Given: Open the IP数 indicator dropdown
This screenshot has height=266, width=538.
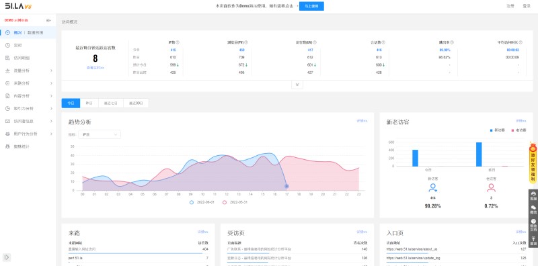Looking at the screenshot, I should (x=100, y=135).
